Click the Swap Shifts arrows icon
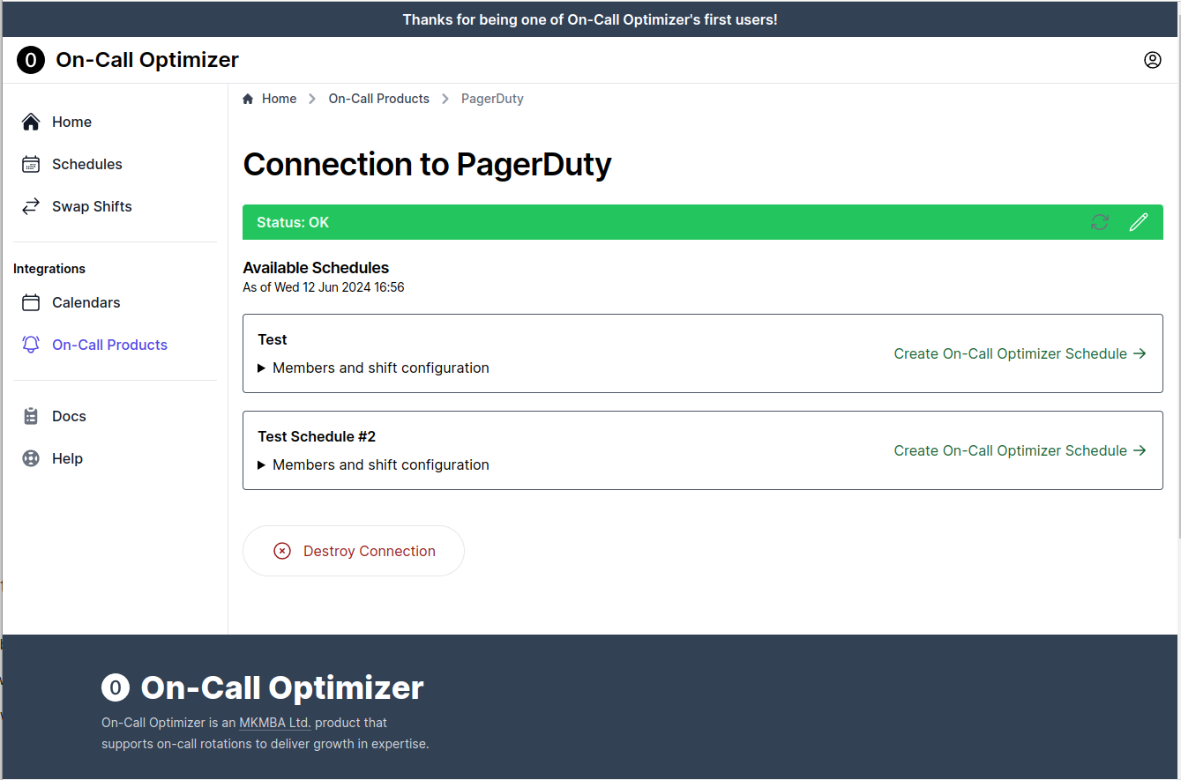This screenshot has width=1181, height=780. pos(31,206)
